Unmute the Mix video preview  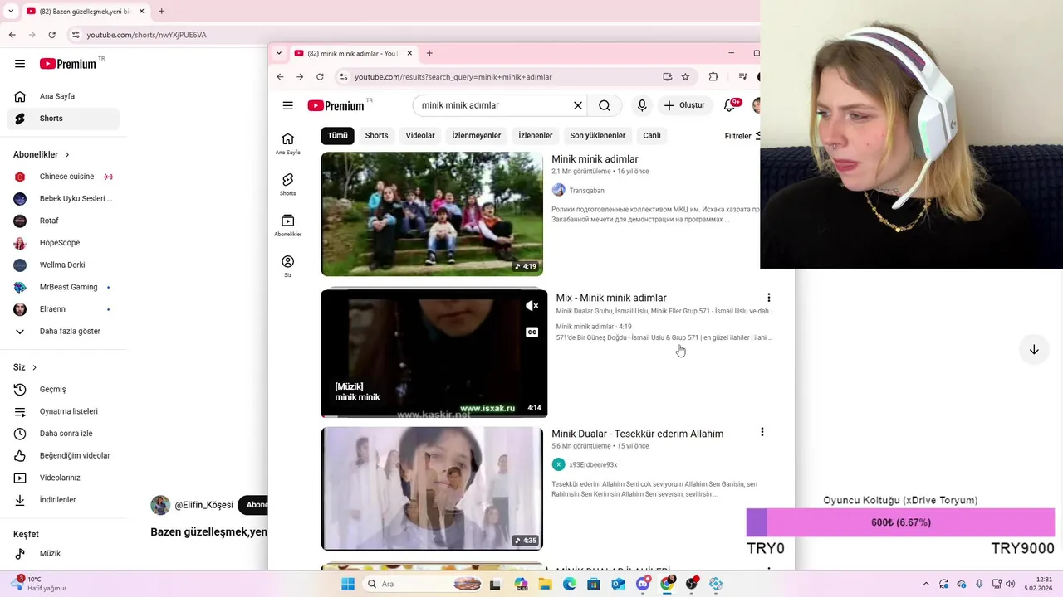click(532, 306)
